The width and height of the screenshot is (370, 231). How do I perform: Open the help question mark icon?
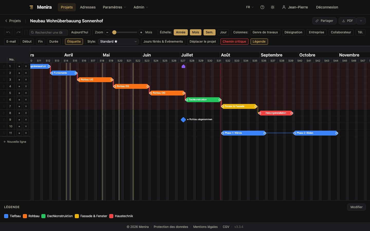(262, 7)
